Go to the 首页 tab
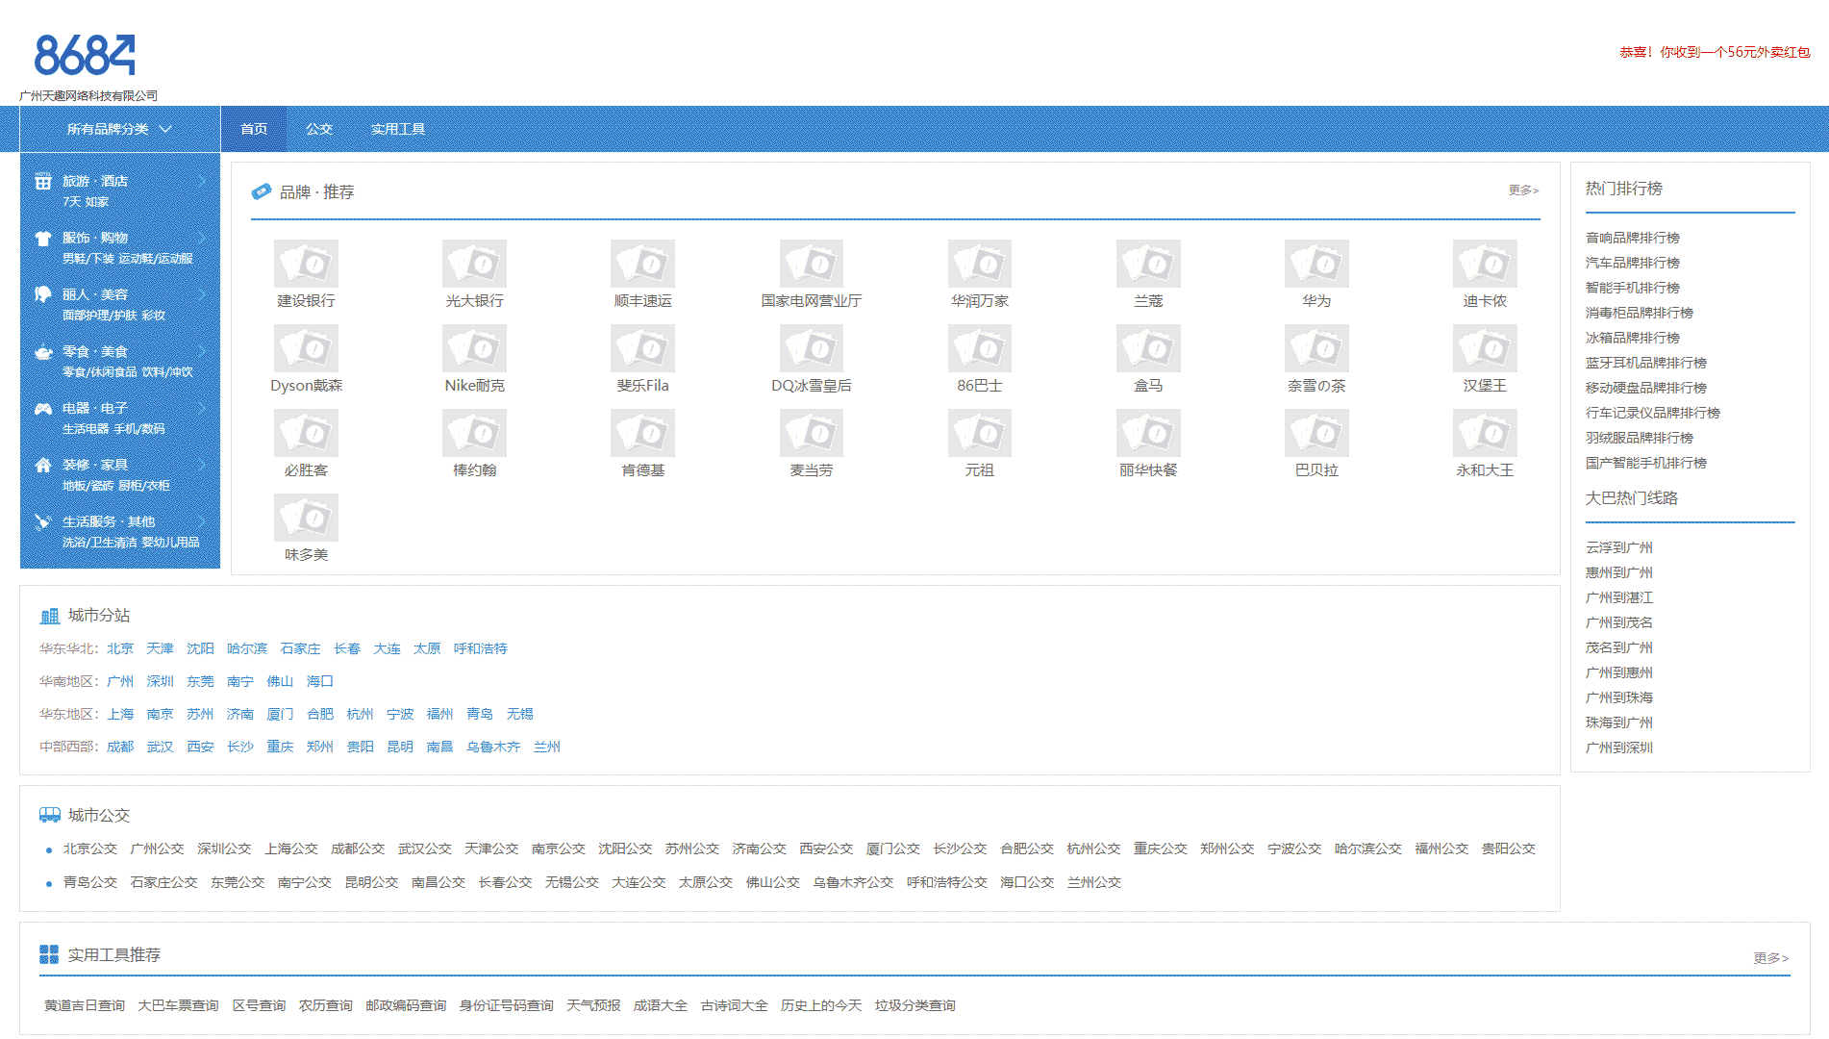 coord(254,129)
